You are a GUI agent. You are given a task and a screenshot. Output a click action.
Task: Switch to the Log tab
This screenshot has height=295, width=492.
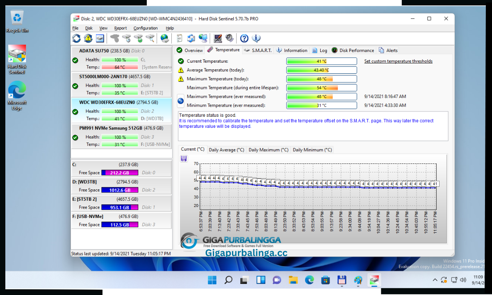[x=320, y=50]
